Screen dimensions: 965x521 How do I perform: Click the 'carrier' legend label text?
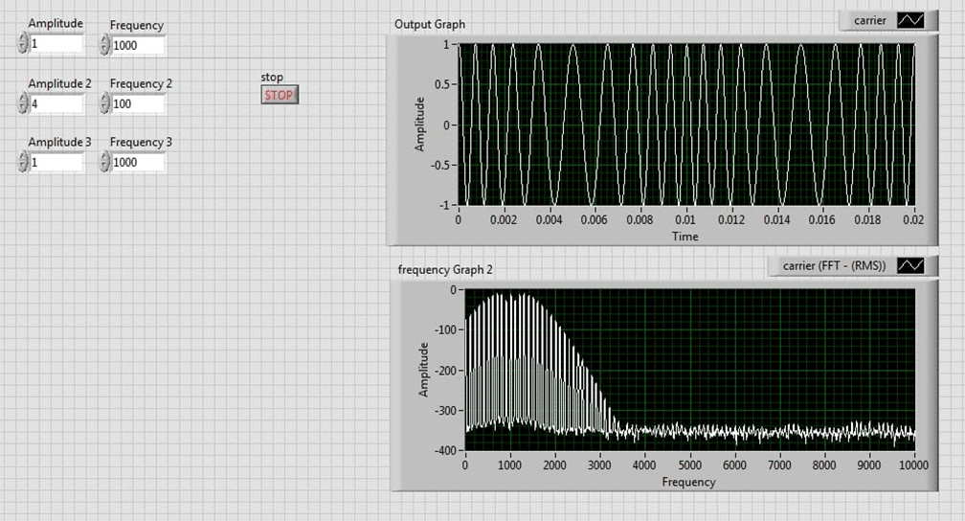tap(870, 21)
